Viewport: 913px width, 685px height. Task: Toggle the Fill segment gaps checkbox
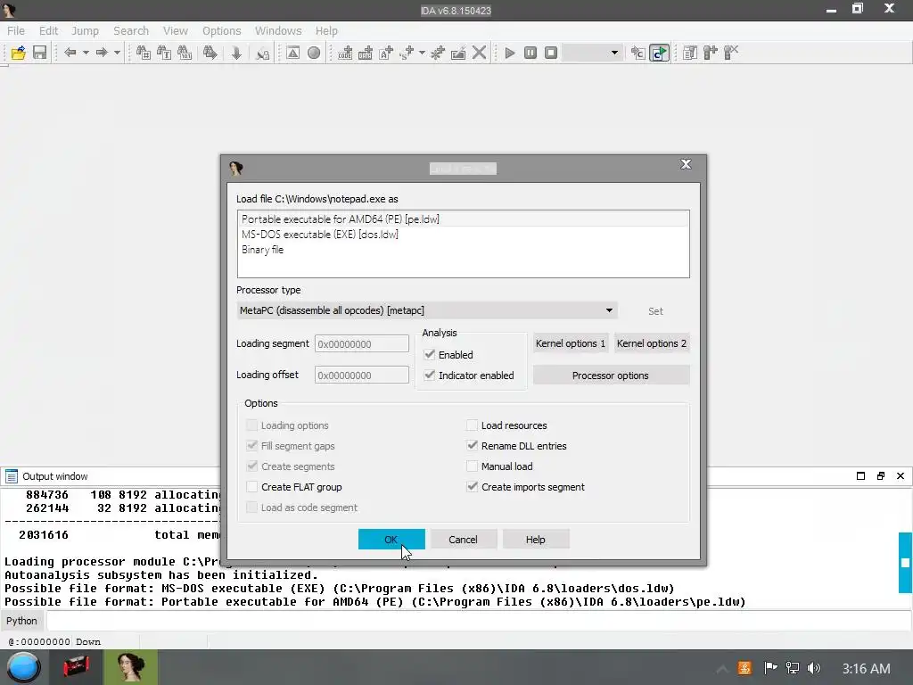pos(252,446)
